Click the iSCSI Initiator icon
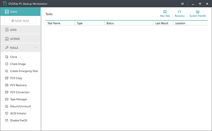The image size is (212, 131). point(7,113)
